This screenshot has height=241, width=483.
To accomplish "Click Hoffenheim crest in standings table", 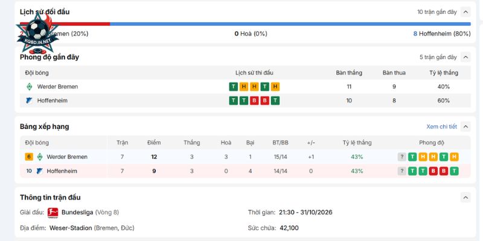I will click(x=39, y=171).
